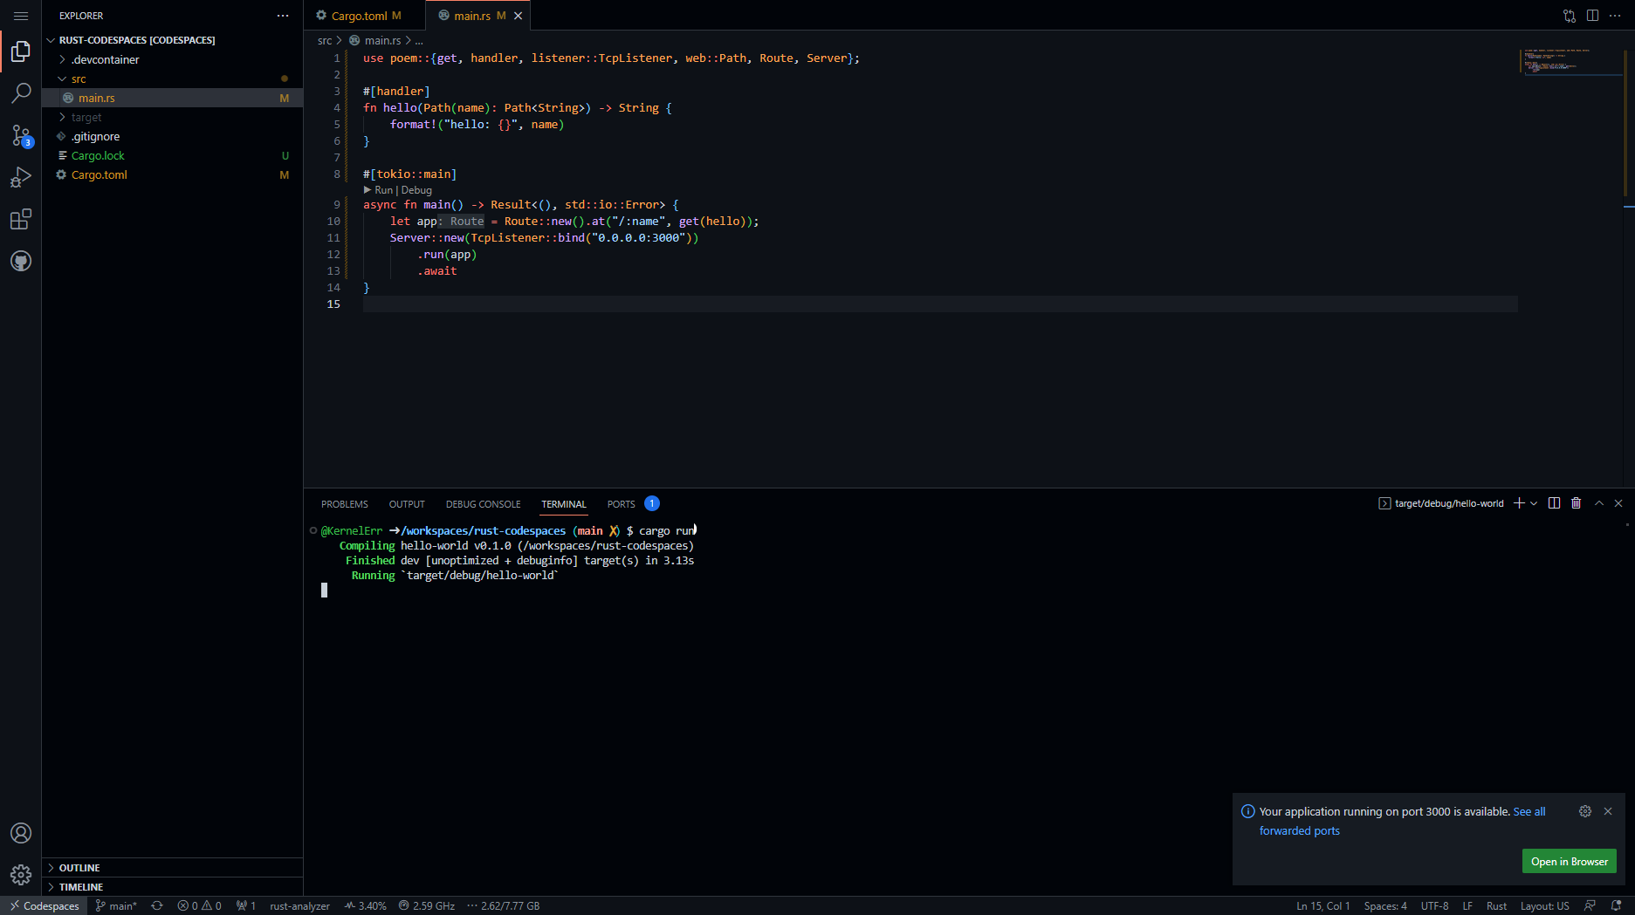Collapse the src folder
The width and height of the screenshot is (1635, 915).
pos(79,79)
